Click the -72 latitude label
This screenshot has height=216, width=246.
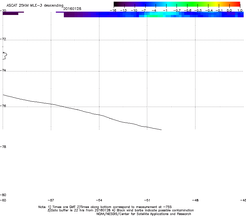click(x=3, y=39)
